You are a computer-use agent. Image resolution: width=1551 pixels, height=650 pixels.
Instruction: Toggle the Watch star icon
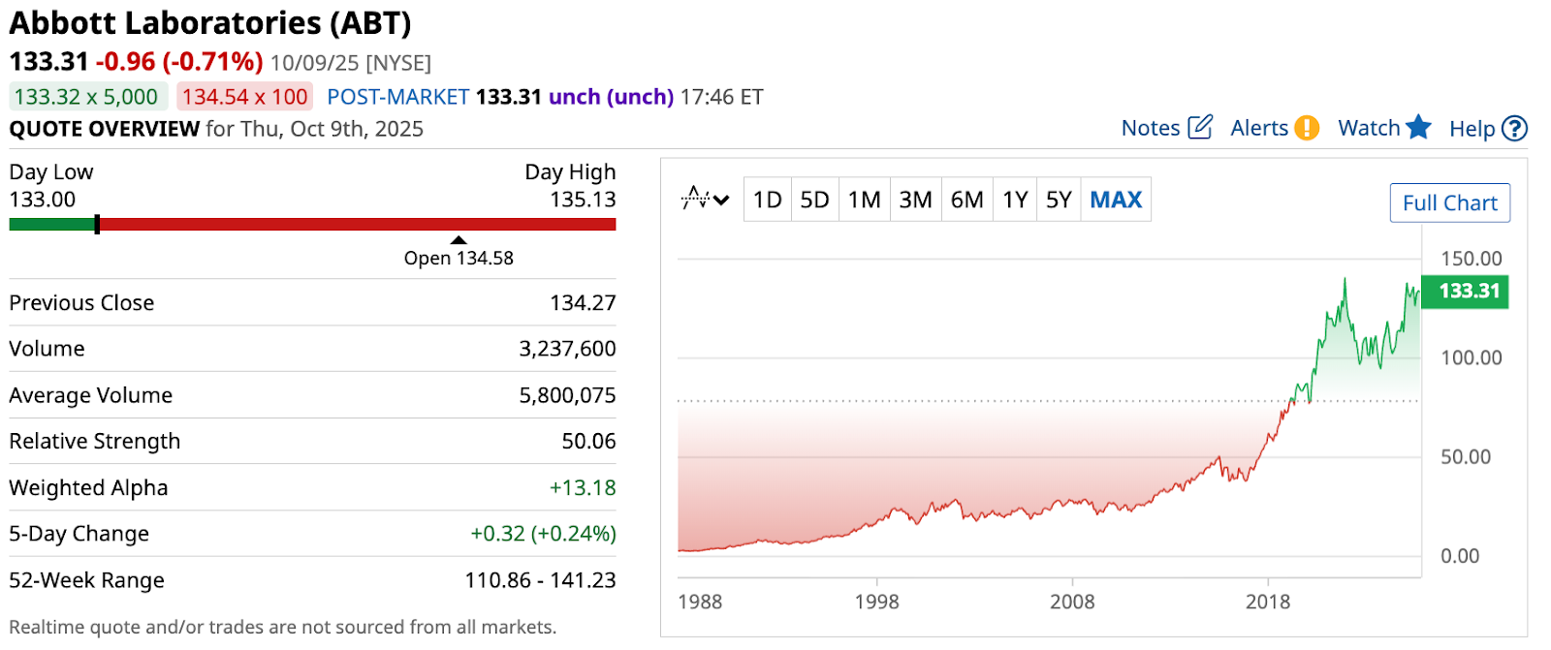point(1418,127)
